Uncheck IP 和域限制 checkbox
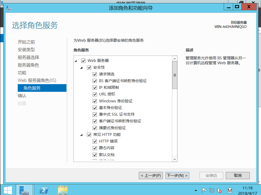This screenshot has height=195, width=261. (x=95, y=88)
